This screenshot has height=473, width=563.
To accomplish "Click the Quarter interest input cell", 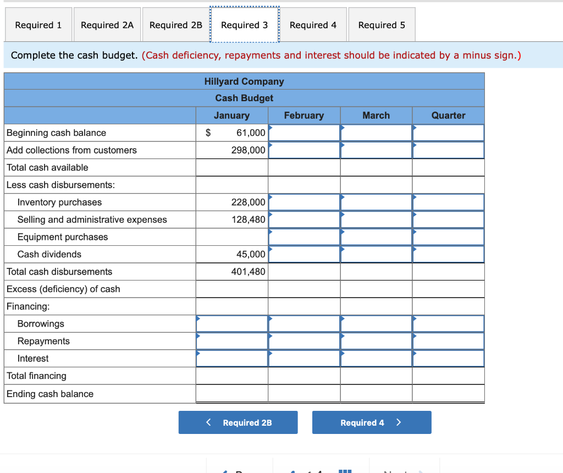I will tap(448, 358).
